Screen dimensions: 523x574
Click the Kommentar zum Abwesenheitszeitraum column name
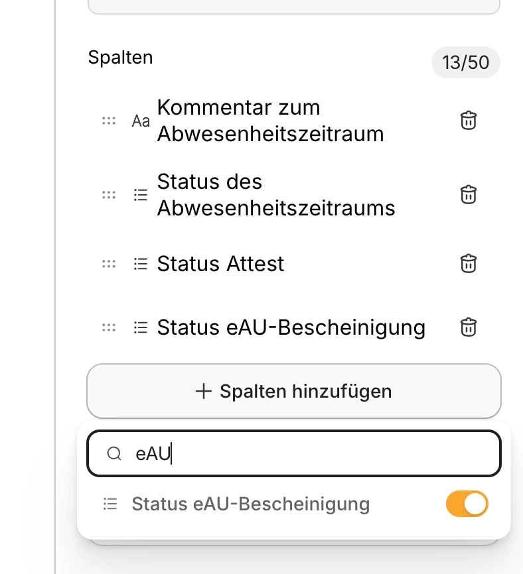(x=270, y=121)
